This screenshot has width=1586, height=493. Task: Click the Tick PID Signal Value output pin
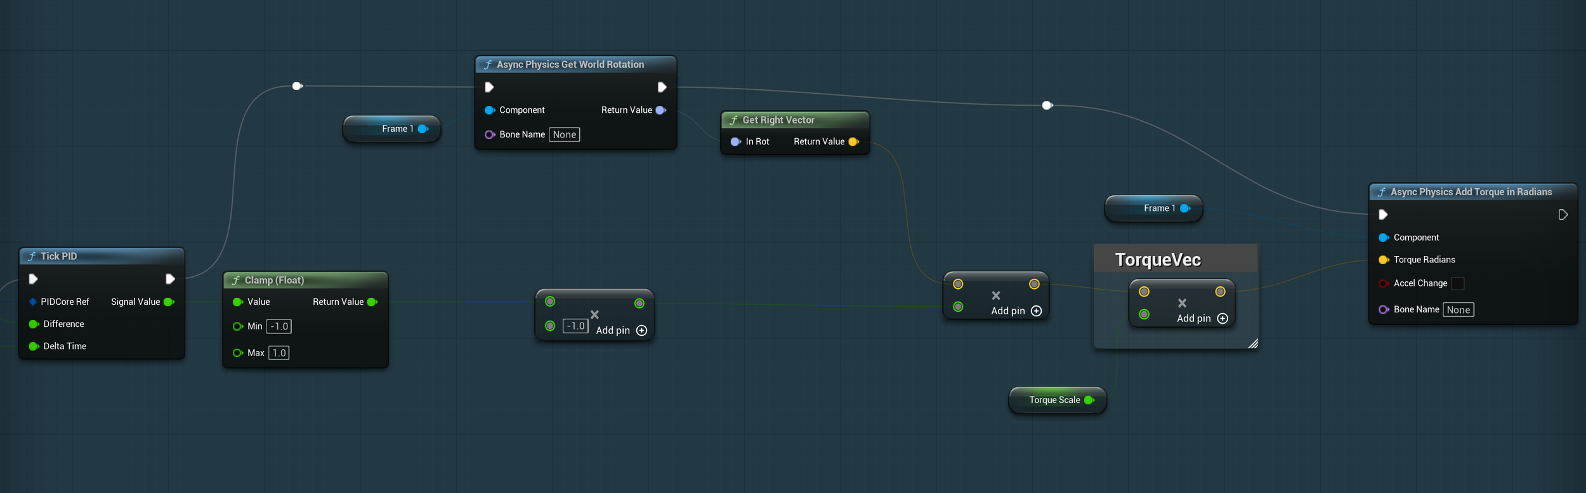[x=169, y=302]
